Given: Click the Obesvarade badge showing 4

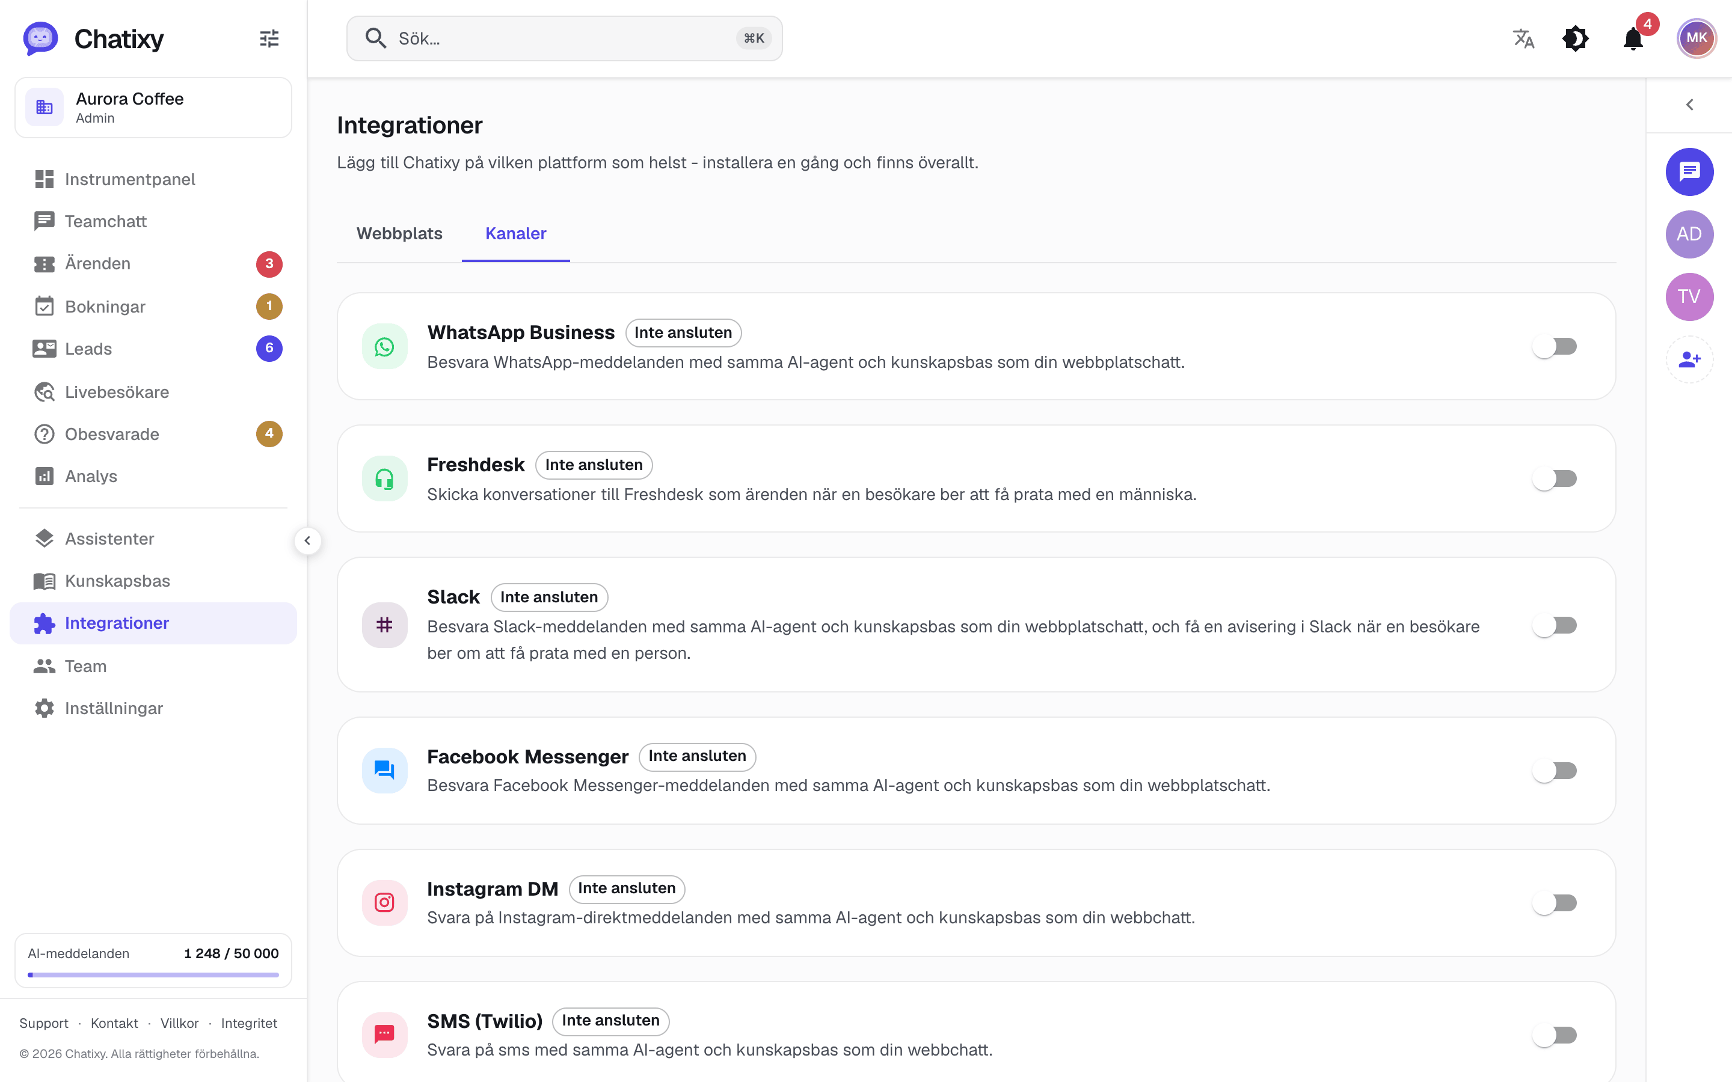Looking at the screenshot, I should (x=269, y=433).
